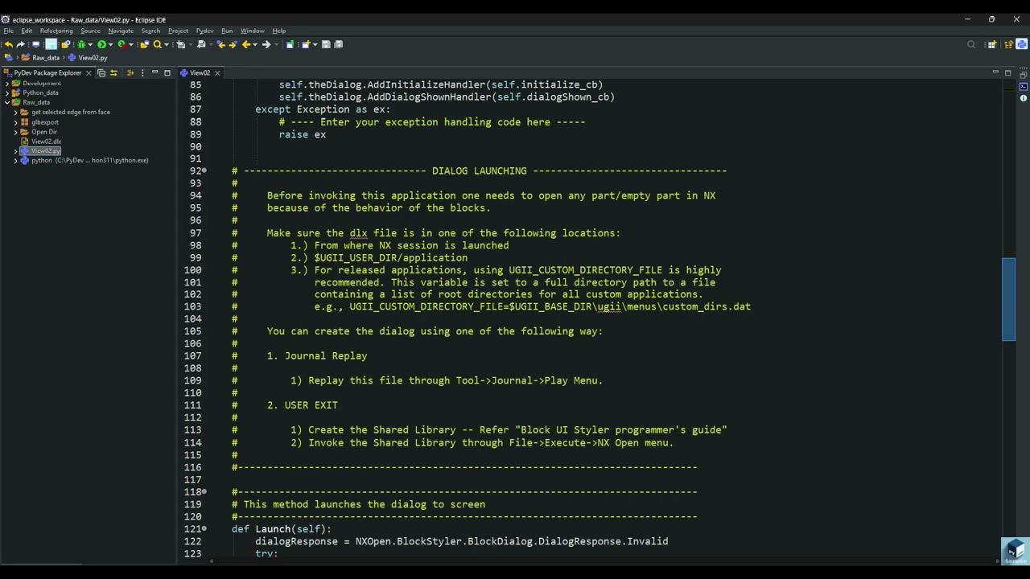Open the Run dropdown arrow
Screen dimensions: 1030x579
coord(110,45)
